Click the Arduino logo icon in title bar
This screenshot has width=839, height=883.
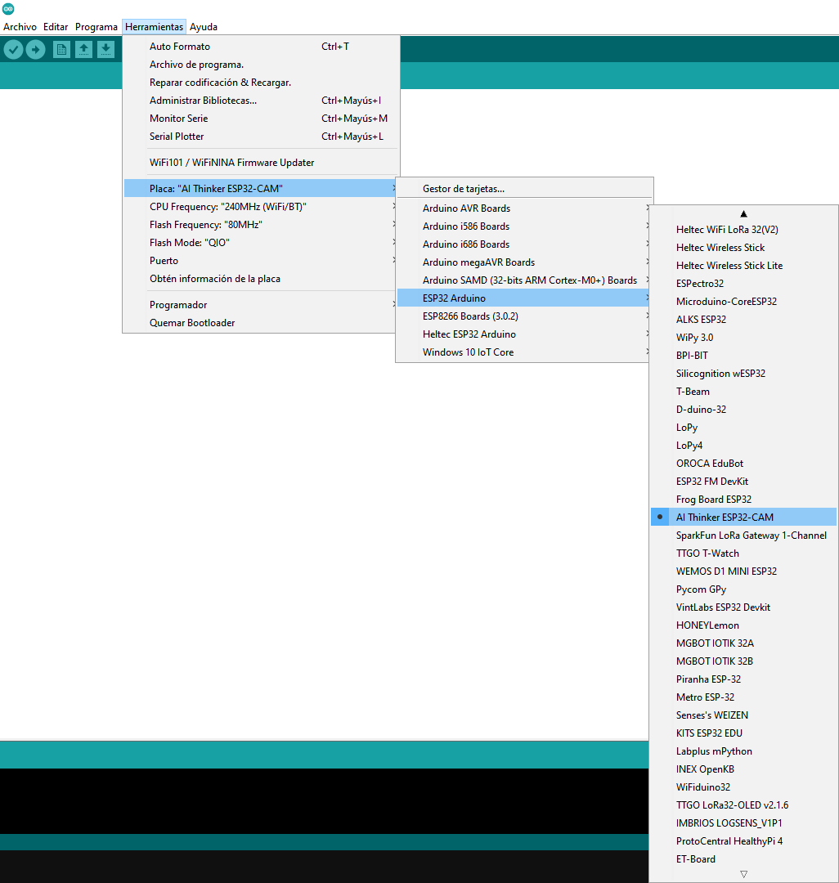(x=8, y=8)
